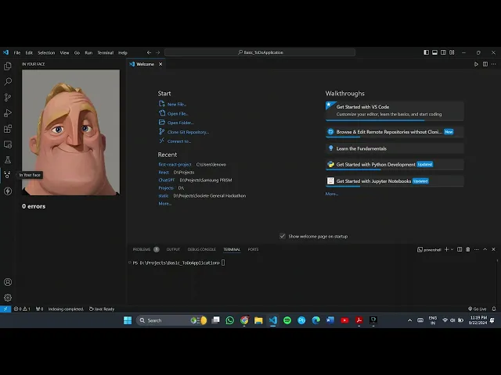Image resolution: width=501 pixels, height=375 pixels.
Task: Show hidden tray icons chevron
Action: tap(409, 320)
